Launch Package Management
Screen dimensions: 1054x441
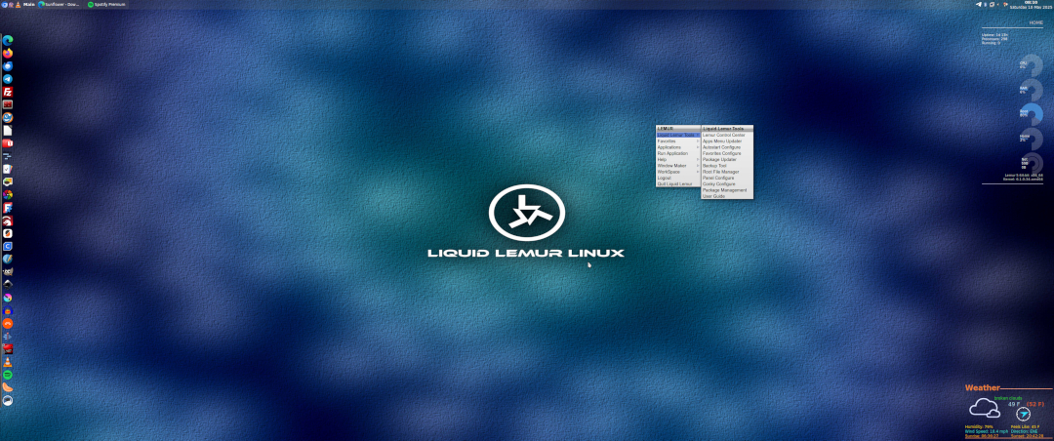pos(727,190)
